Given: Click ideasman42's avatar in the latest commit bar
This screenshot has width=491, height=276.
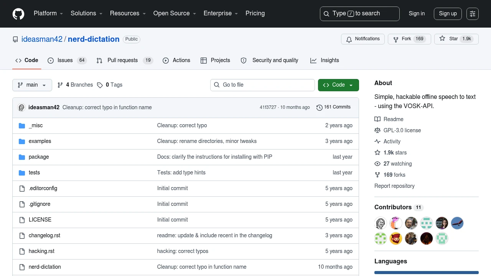Looking at the screenshot, I should [21, 107].
